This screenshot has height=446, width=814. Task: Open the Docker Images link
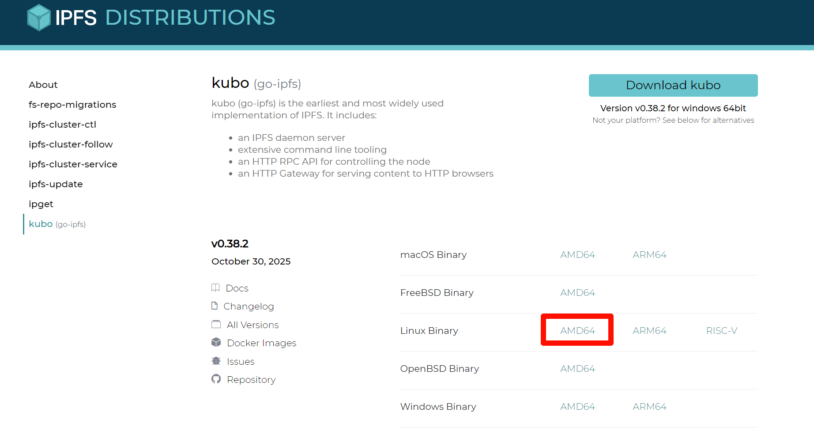click(x=262, y=343)
